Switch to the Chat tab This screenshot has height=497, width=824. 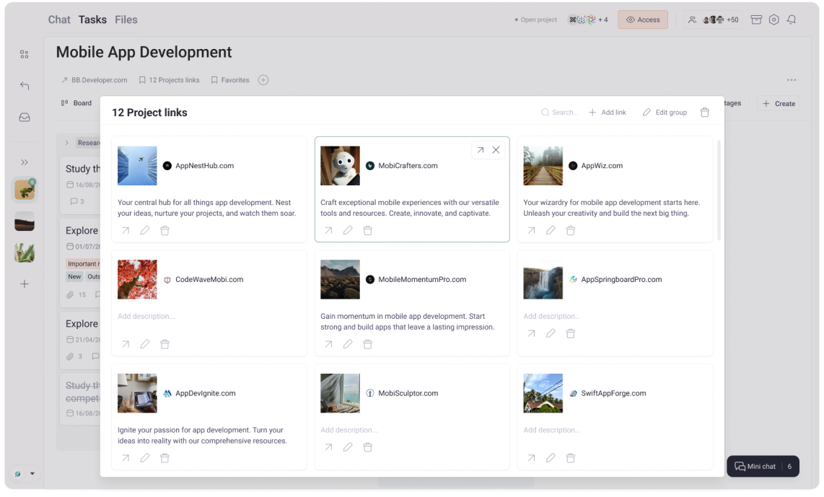(x=59, y=20)
